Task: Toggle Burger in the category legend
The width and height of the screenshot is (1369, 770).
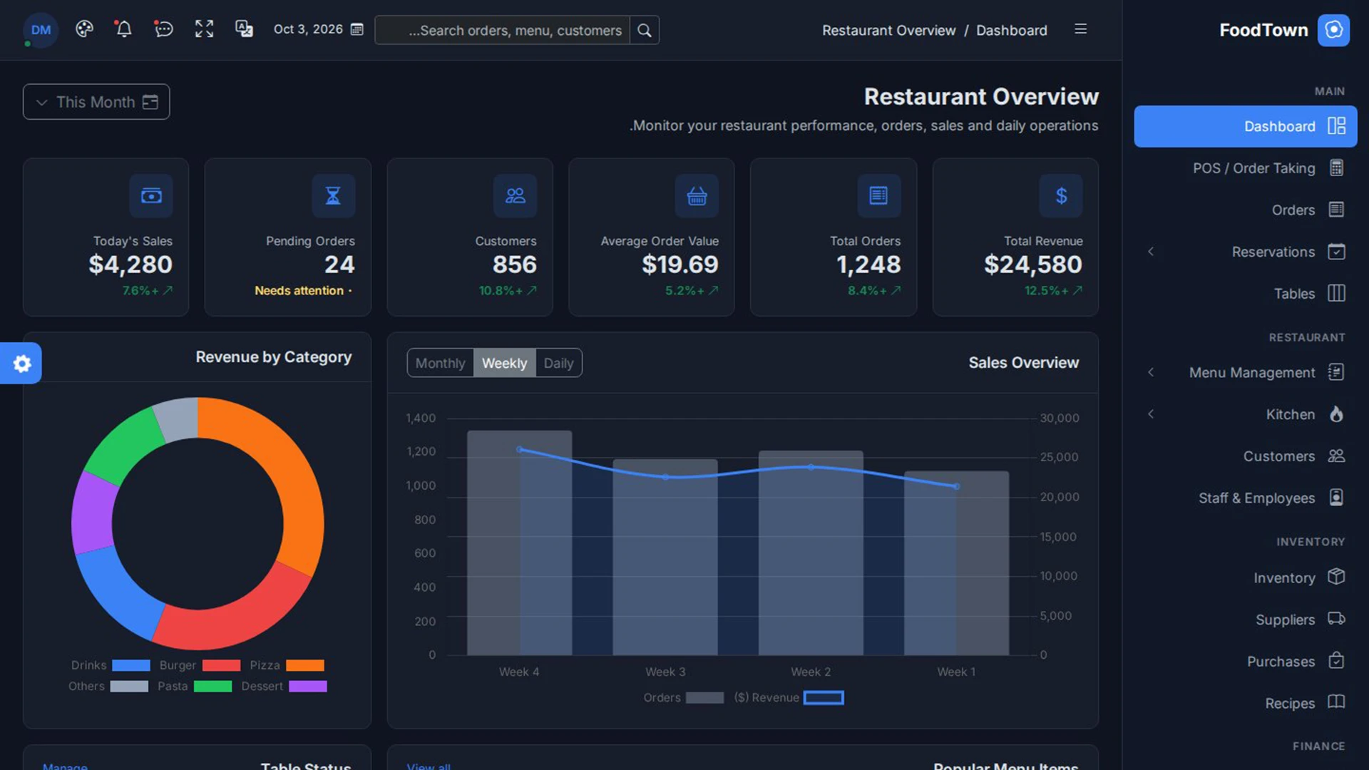Action: (200, 665)
